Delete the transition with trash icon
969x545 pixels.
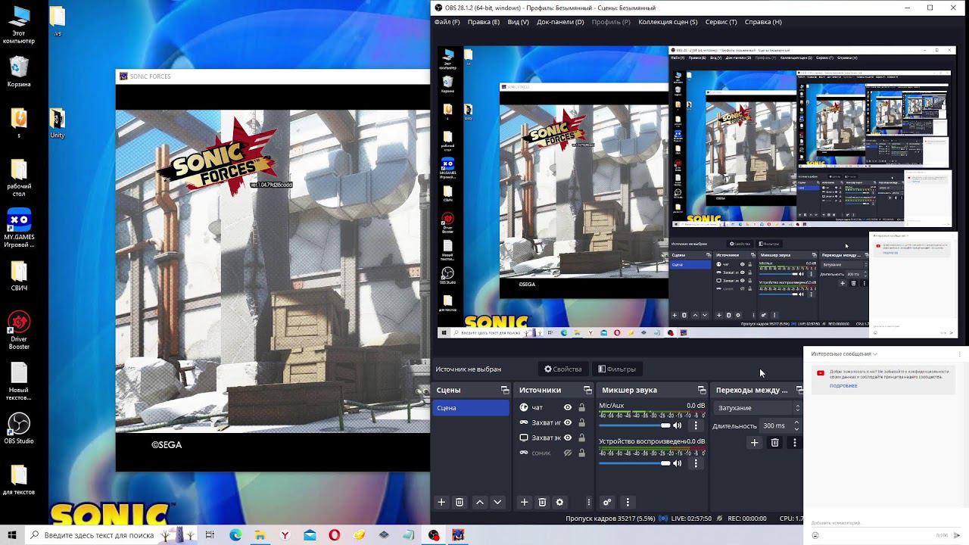774,443
